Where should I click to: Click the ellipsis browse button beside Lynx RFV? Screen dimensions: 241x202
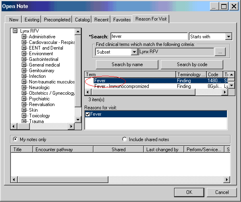220,52
